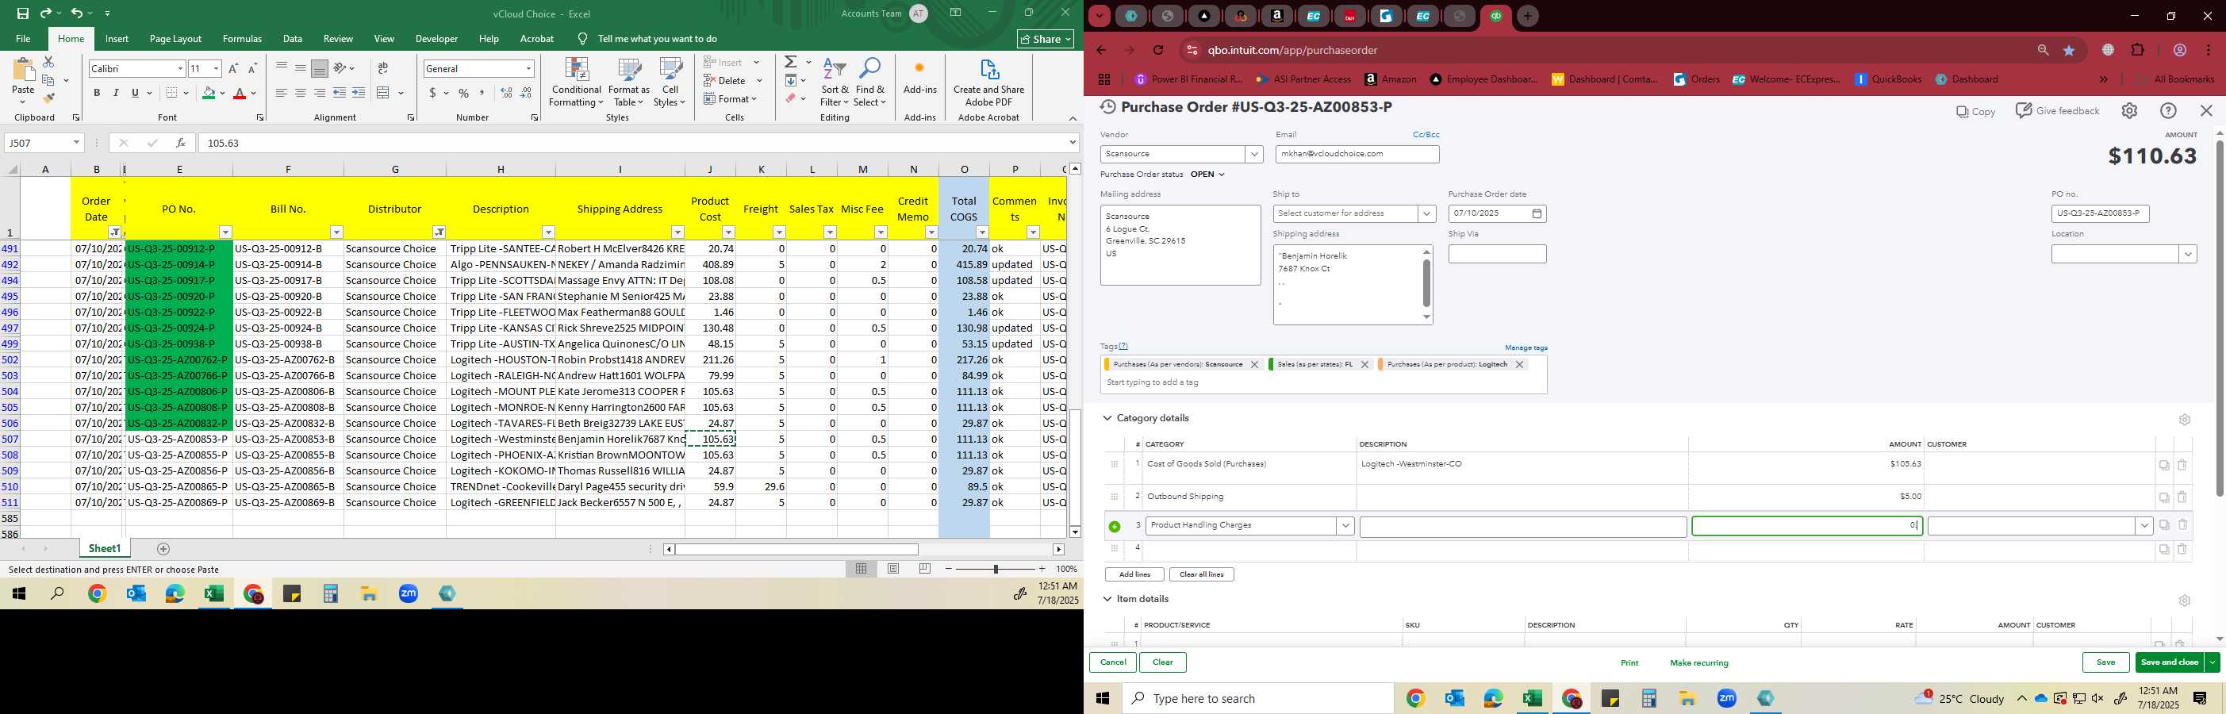Open Start menu in lower Windows taskbar

pyautogui.click(x=1103, y=698)
